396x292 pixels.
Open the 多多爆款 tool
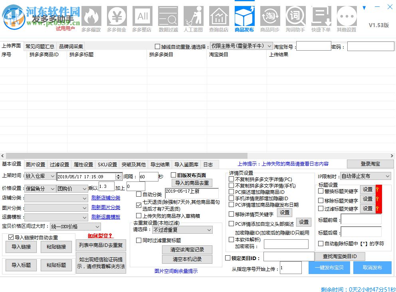(x=91, y=16)
